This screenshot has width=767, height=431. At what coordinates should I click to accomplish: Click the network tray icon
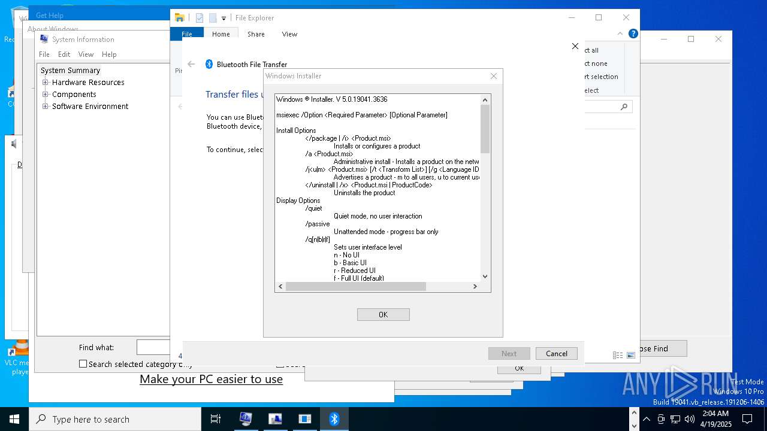[675, 419]
